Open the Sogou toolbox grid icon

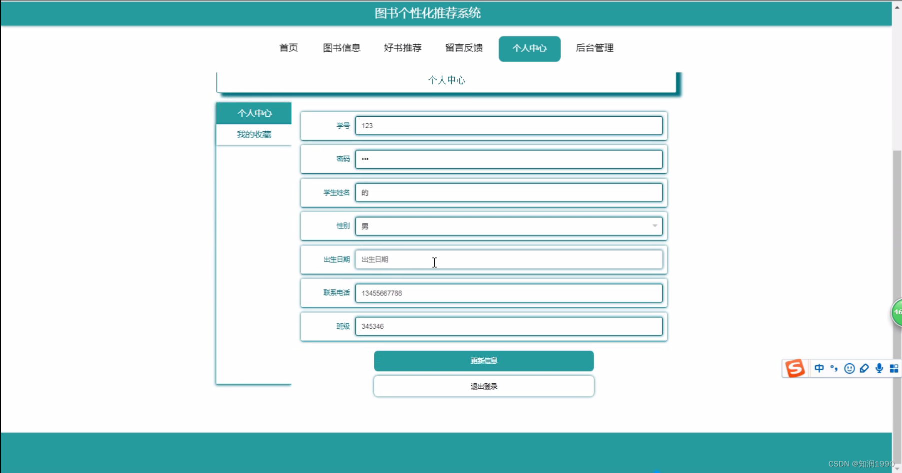(894, 368)
